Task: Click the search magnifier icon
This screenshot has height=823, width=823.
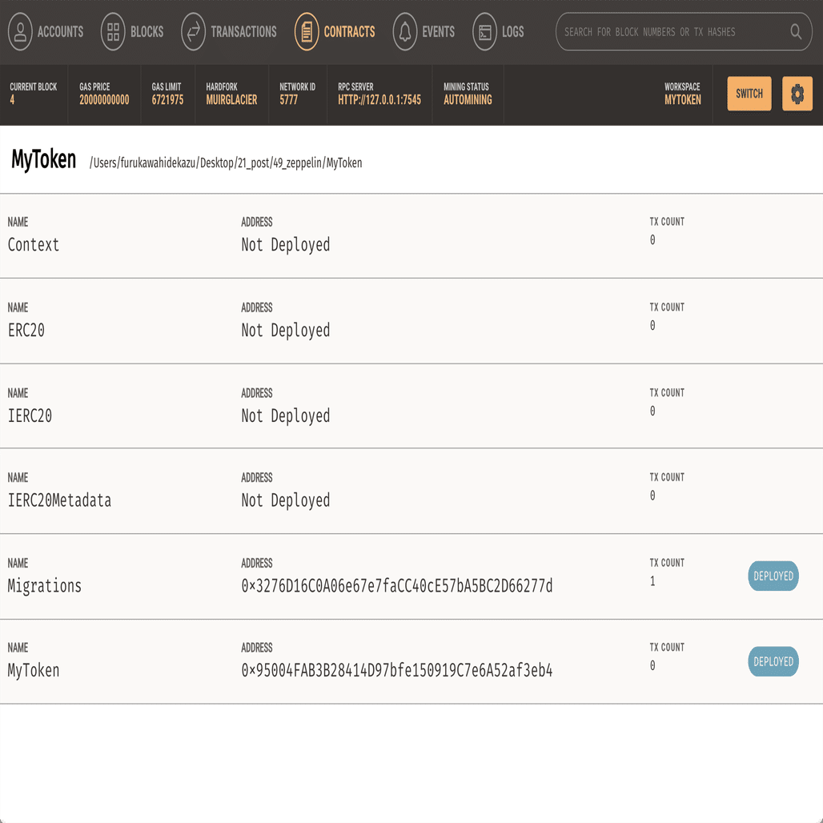Action: click(796, 31)
